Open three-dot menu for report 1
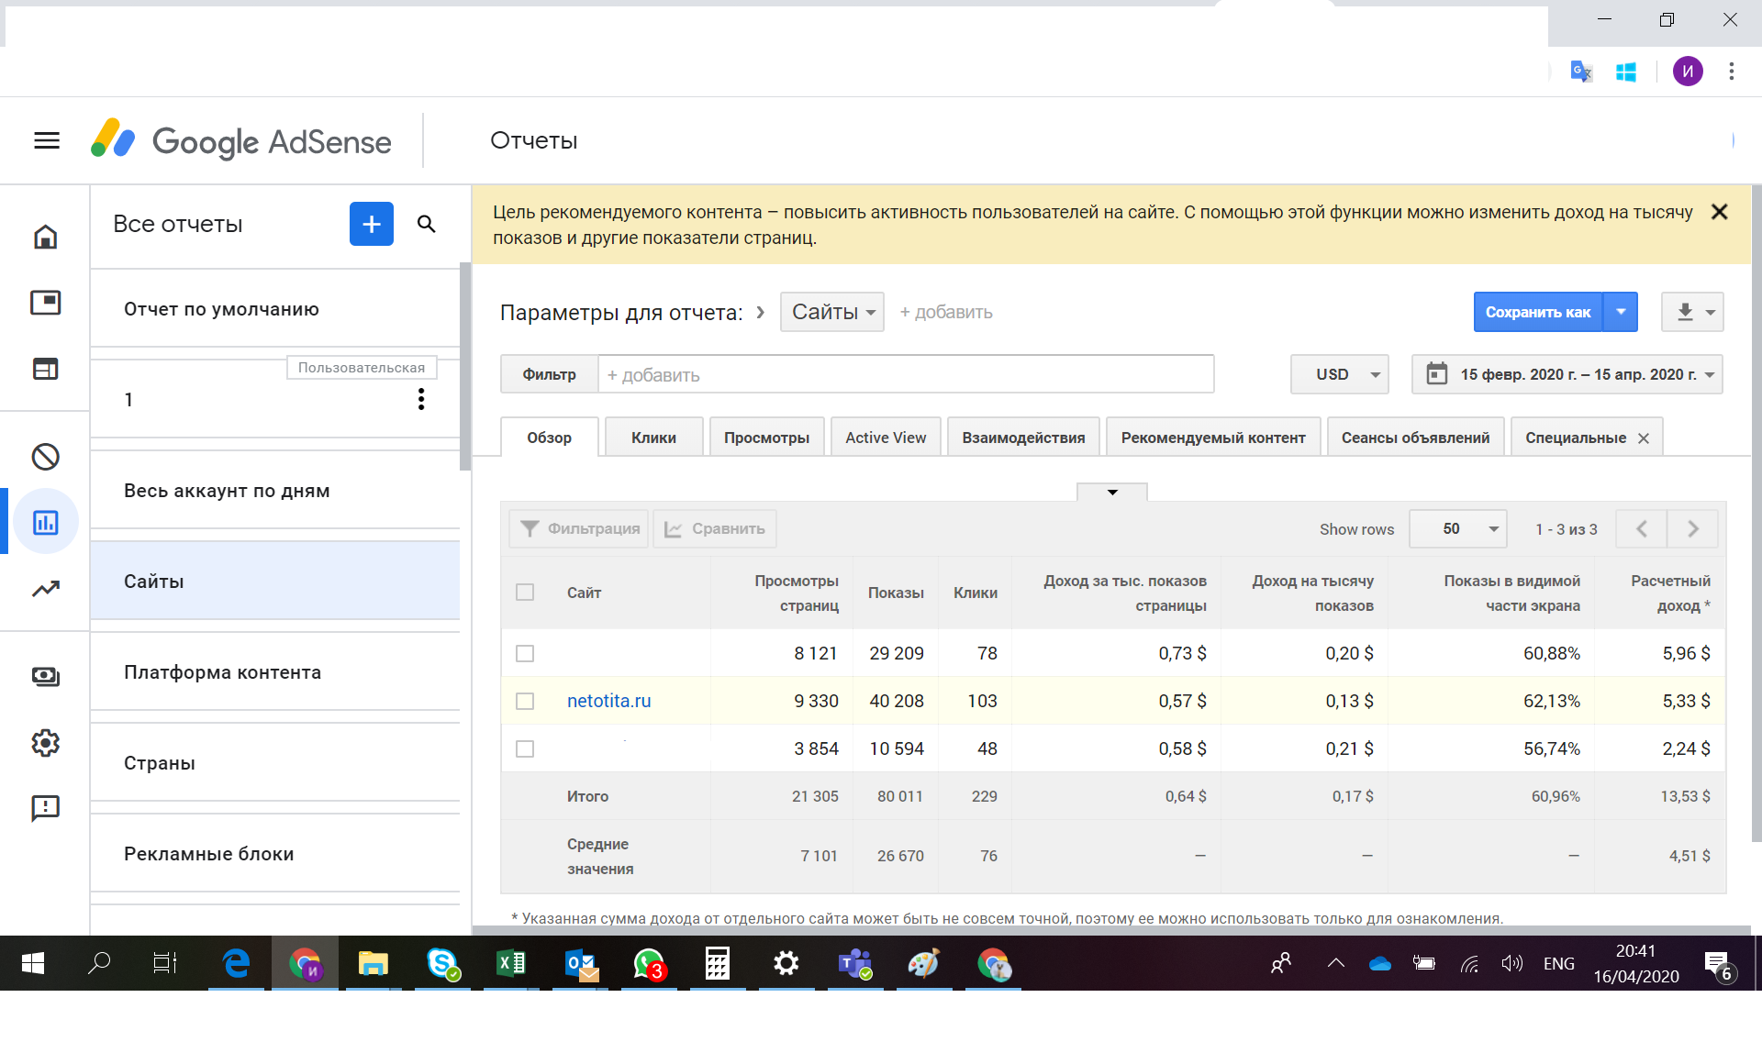Image resolution: width=1762 pixels, height=1064 pixels. point(421,399)
